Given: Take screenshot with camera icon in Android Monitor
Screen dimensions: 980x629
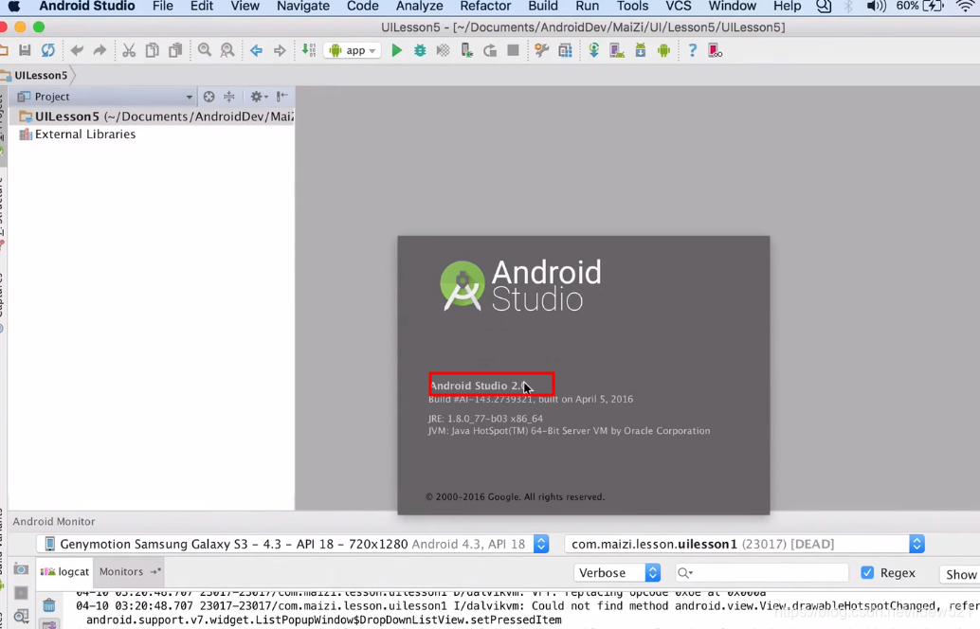Looking at the screenshot, I should click(x=21, y=569).
